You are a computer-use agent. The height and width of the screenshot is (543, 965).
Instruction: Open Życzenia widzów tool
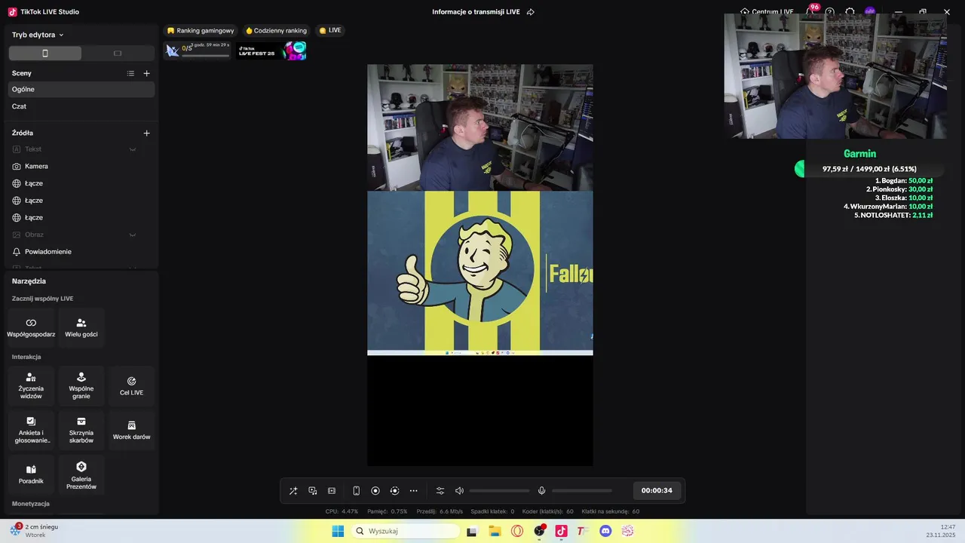point(31,386)
